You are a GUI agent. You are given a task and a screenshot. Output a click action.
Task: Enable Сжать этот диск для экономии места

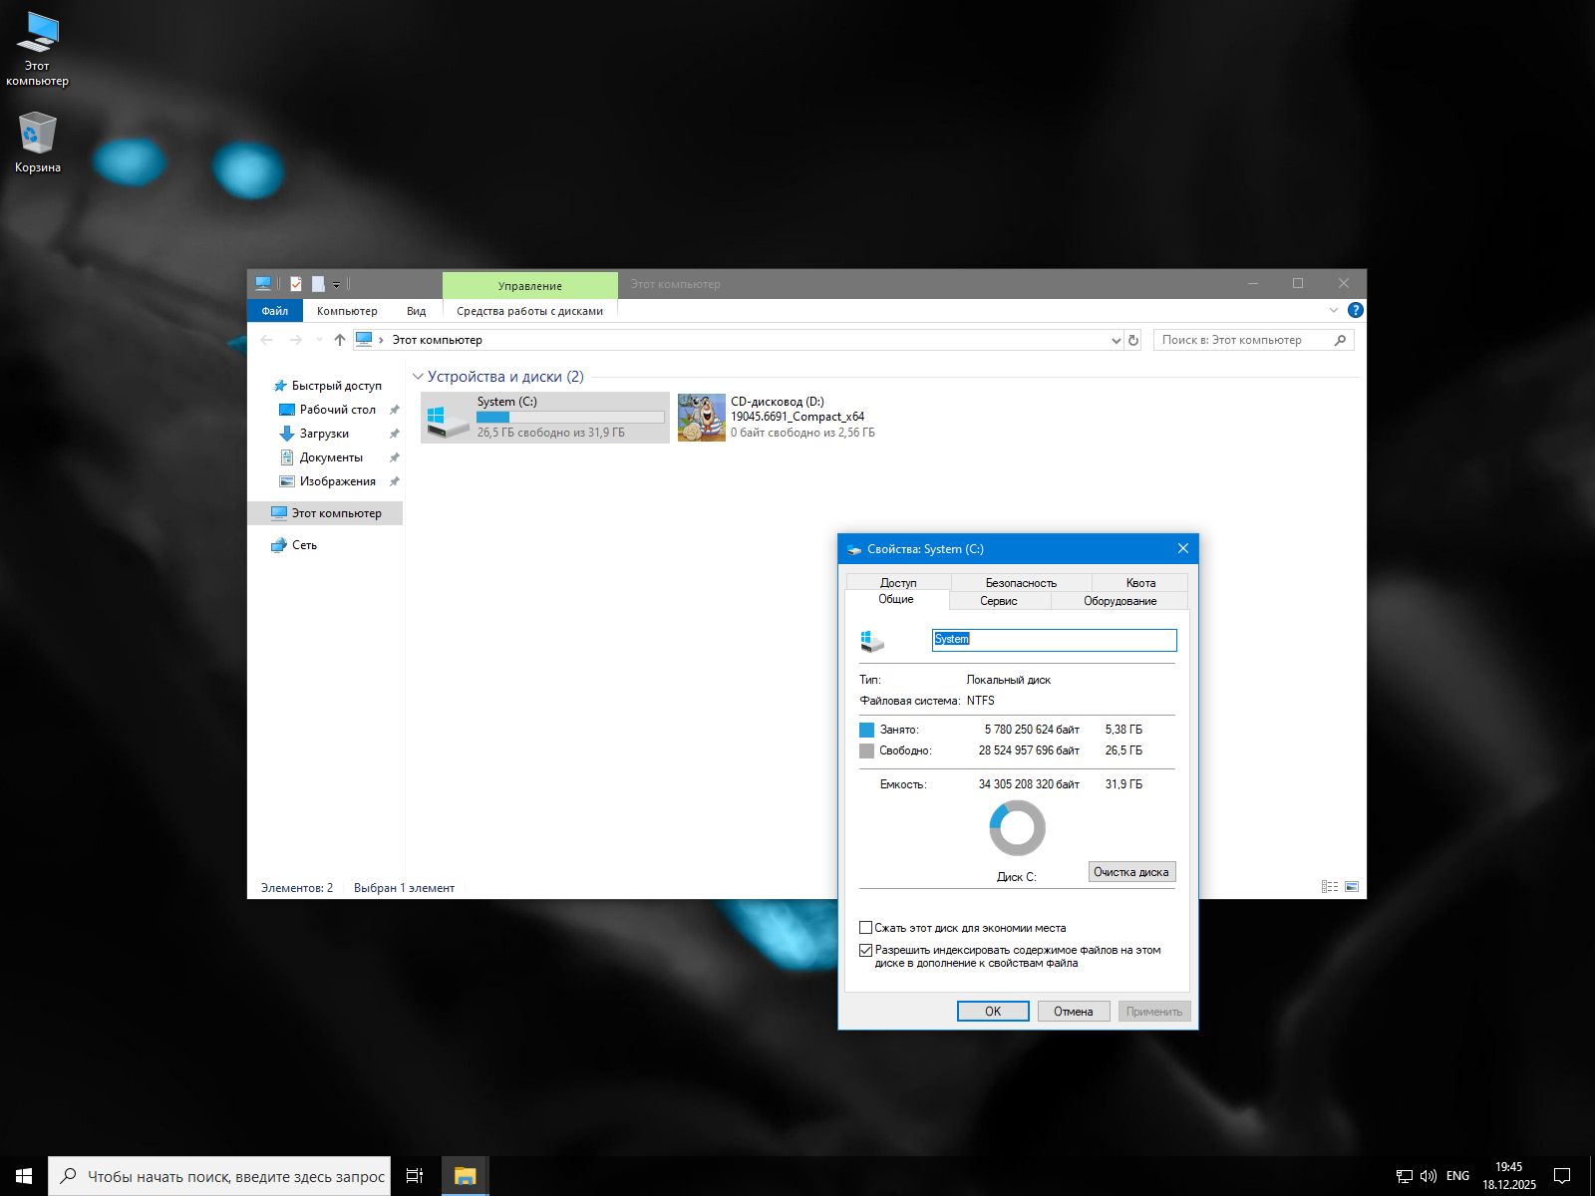(865, 927)
